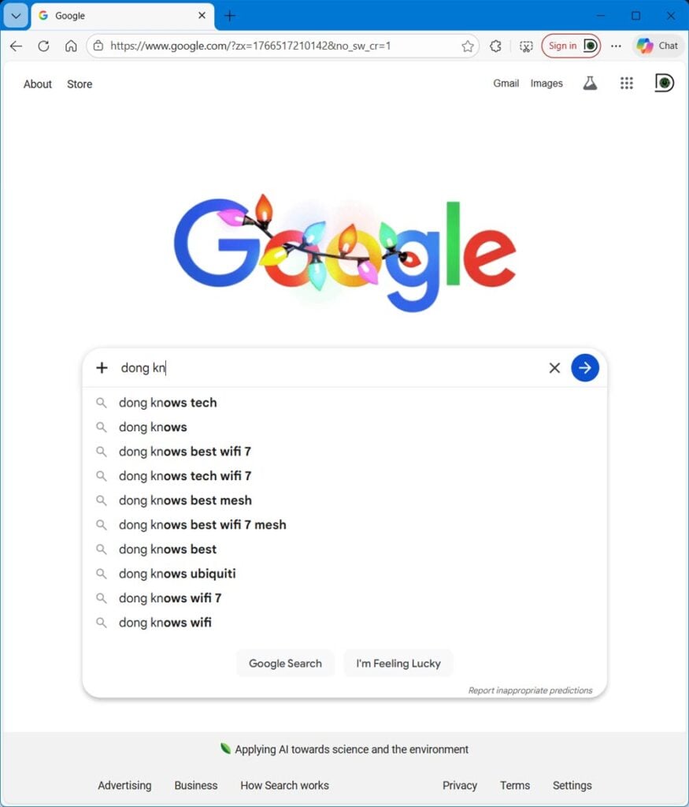689x807 pixels.
Task: Open the Copilot Chat sidebar
Action: tap(658, 46)
